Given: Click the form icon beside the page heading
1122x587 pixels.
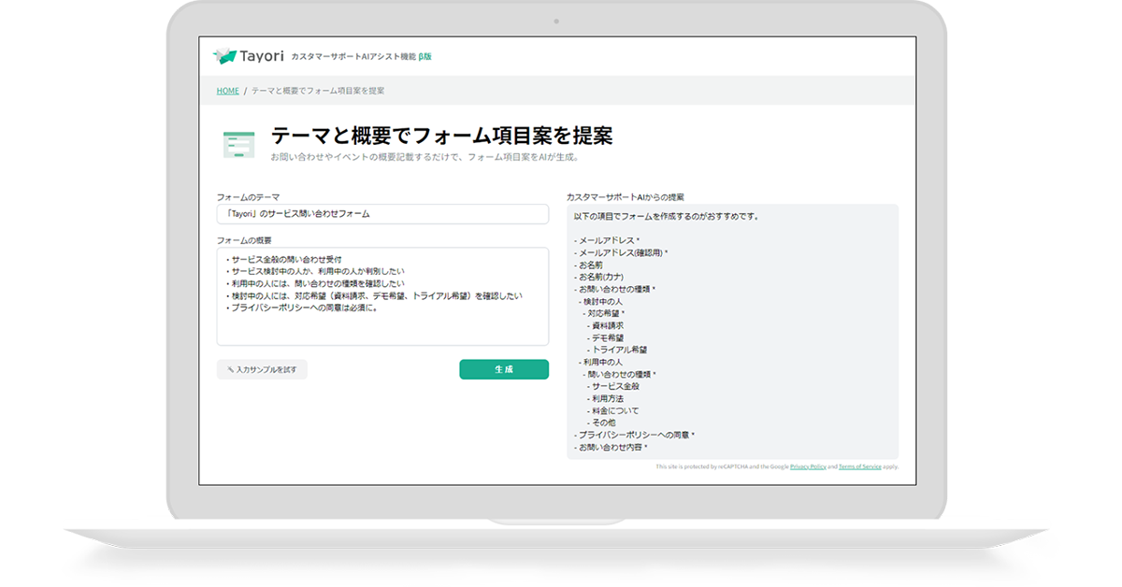Looking at the screenshot, I should (238, 144).
